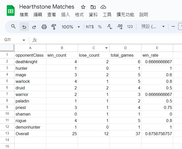
Task: Undo the last action
Action: [x=24, y=27]
